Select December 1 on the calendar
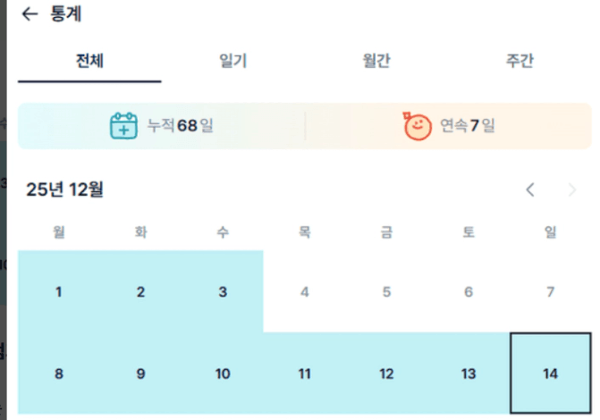600x420 pixels. (59, 292)
